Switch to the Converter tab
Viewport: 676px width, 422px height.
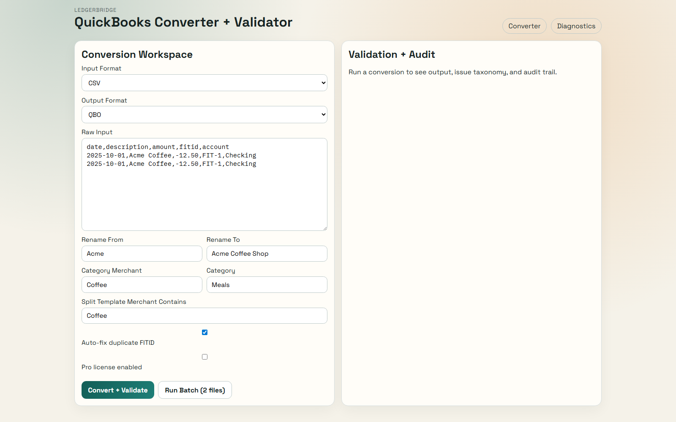tap(524, 26)
